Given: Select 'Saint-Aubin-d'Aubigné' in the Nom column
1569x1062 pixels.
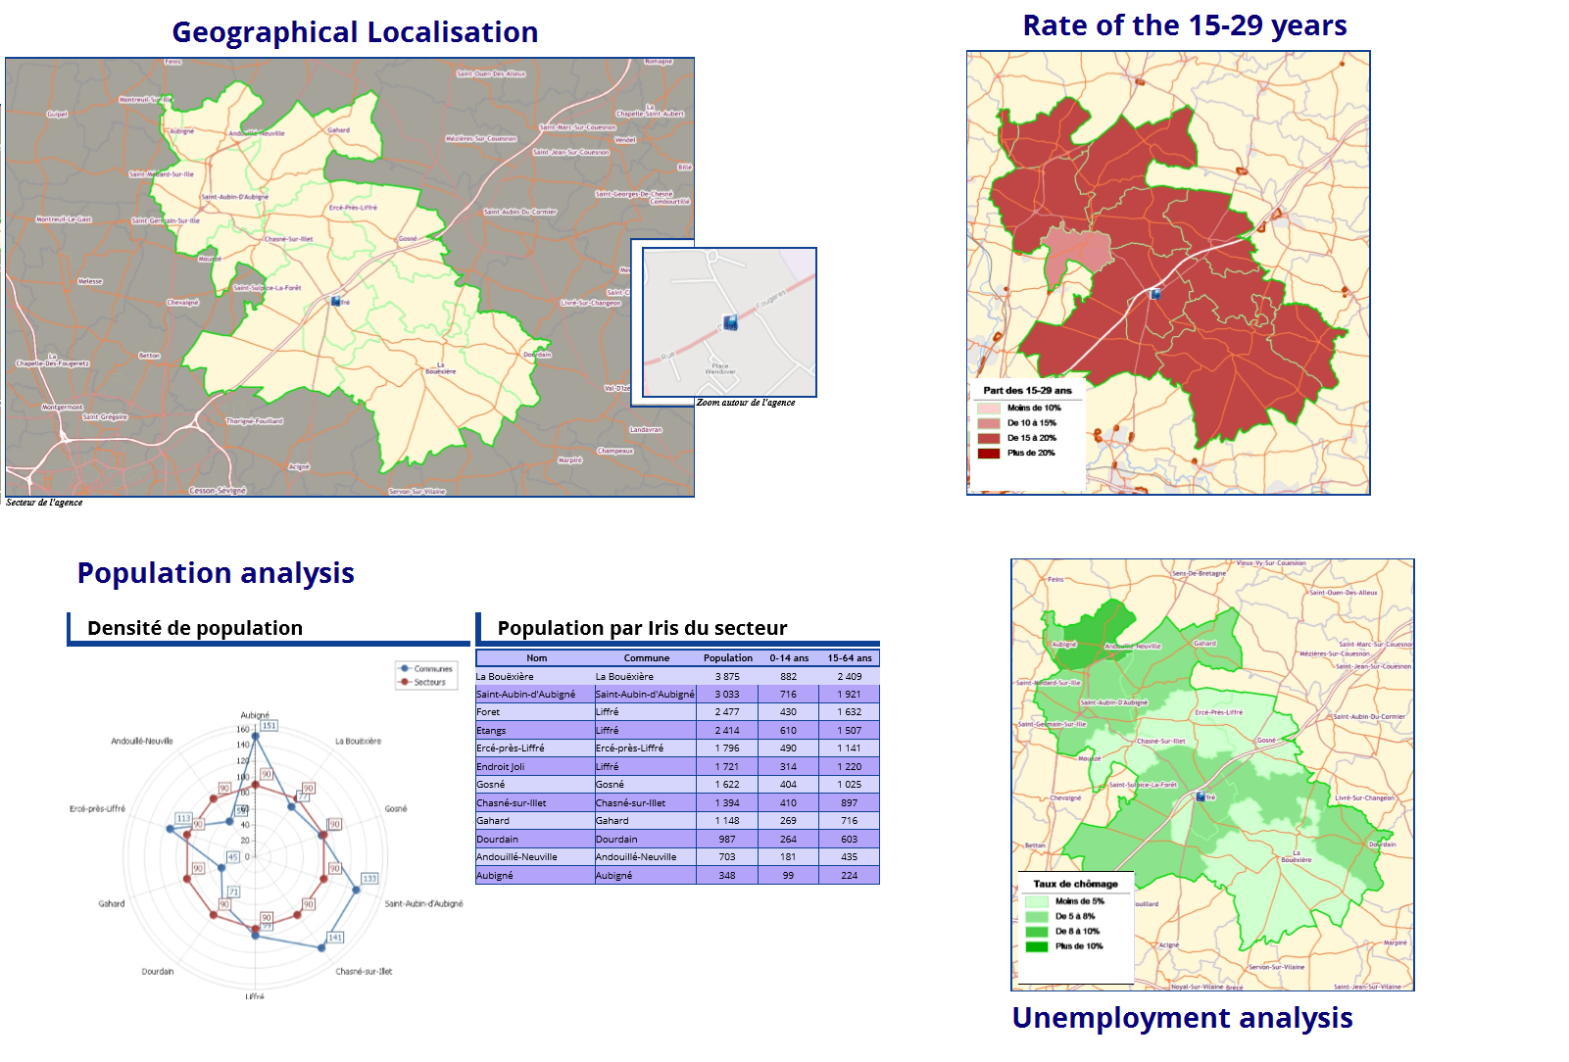Looking at the screenshot, I should (x=526, y=694).
